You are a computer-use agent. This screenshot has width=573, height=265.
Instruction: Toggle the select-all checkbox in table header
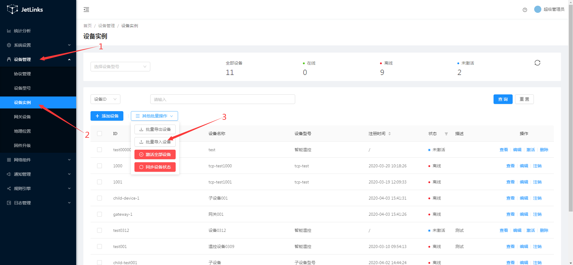(99, 134)
